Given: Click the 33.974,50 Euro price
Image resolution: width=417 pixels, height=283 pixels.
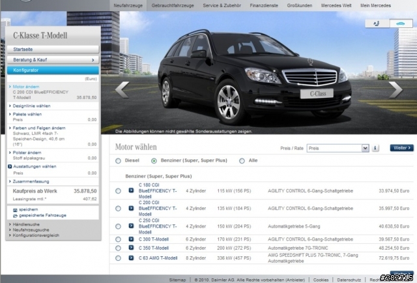Looking at the screenshot, I should pyautogui.click(x=394, y=191).
